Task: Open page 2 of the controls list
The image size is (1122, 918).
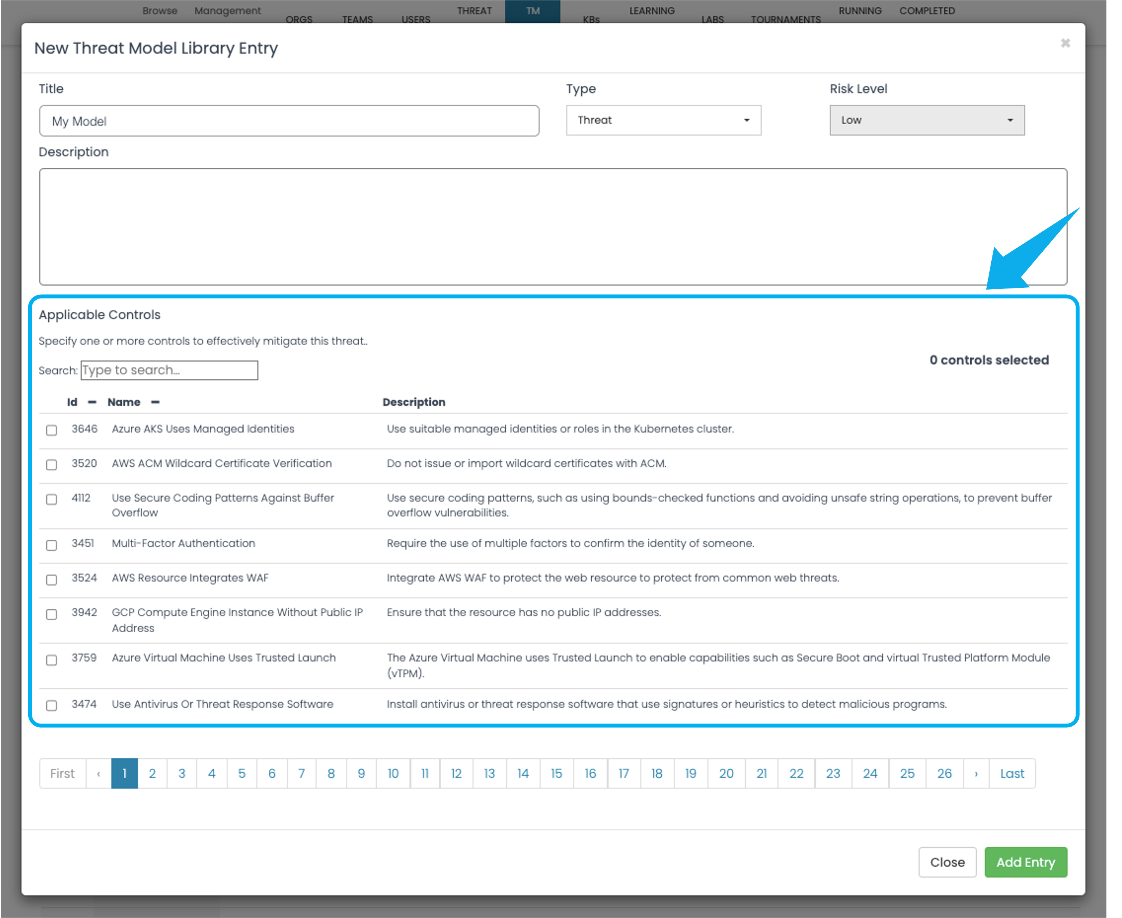Action: pos(152,774)
